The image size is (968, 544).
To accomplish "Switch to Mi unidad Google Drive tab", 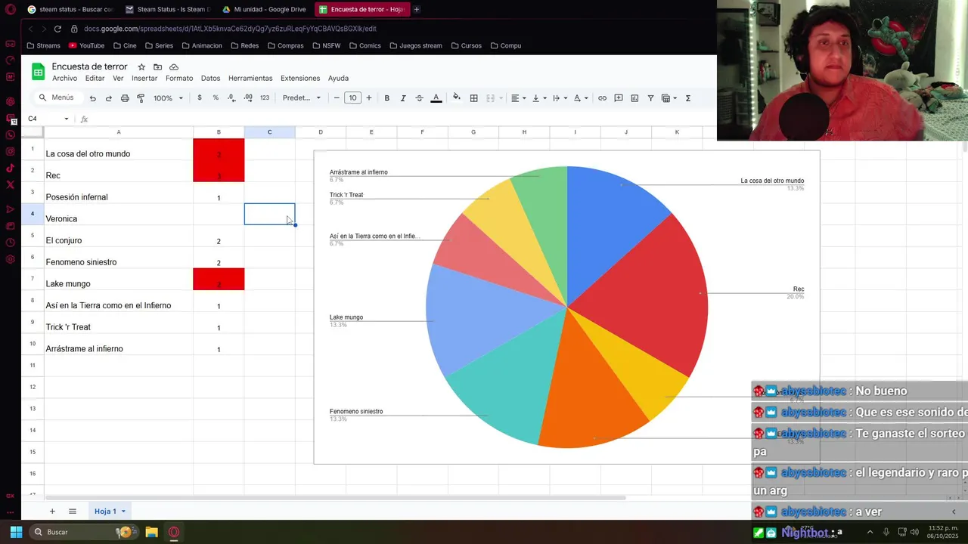I will coord(265,10).
